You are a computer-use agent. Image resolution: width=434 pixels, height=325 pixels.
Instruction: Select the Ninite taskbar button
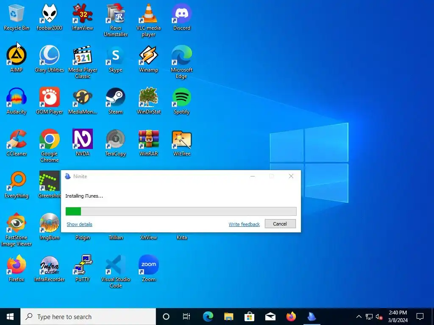tap(312, 317)
